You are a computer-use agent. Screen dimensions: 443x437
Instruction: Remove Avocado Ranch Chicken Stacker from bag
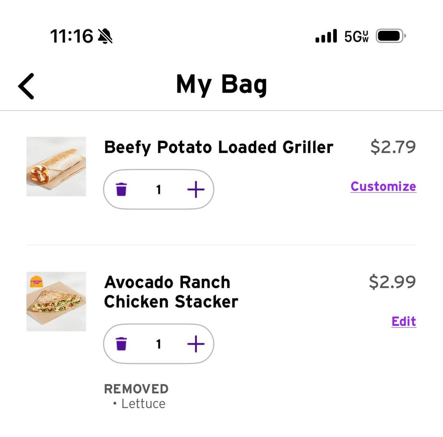tap(121, 344)
